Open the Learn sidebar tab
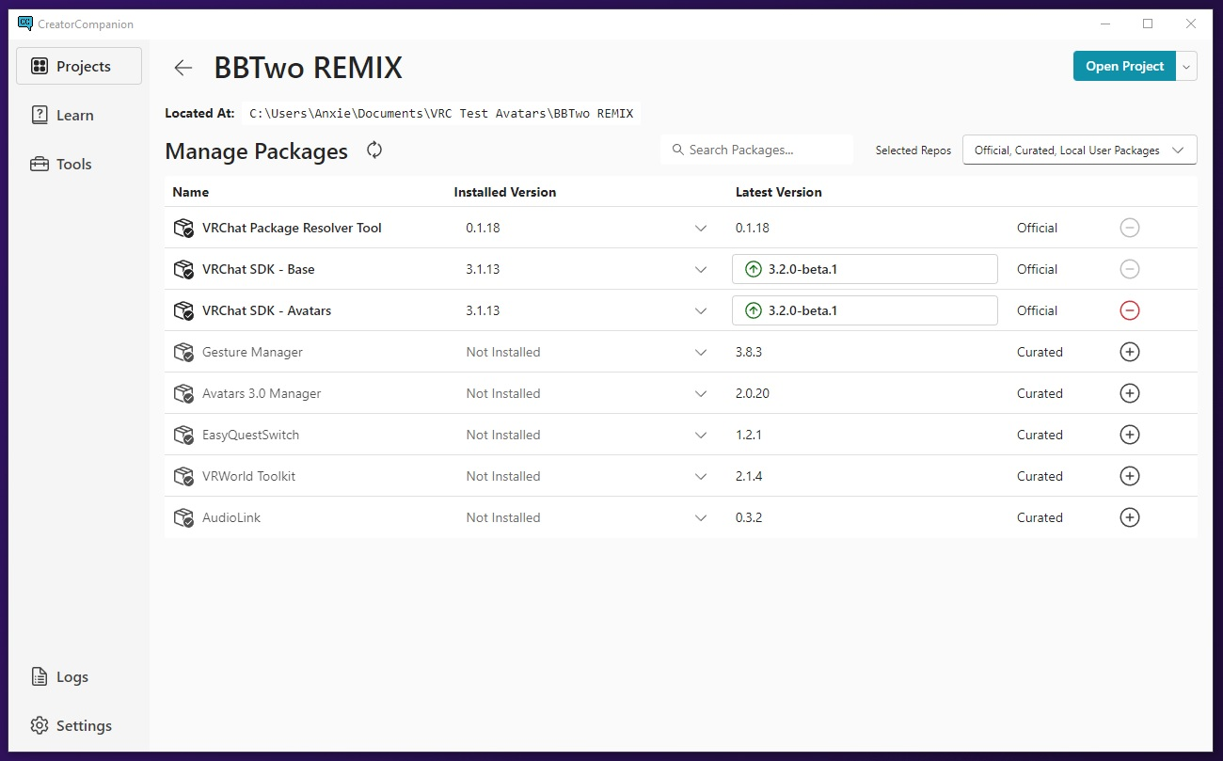1223x761 pixels. pos(79,115)
